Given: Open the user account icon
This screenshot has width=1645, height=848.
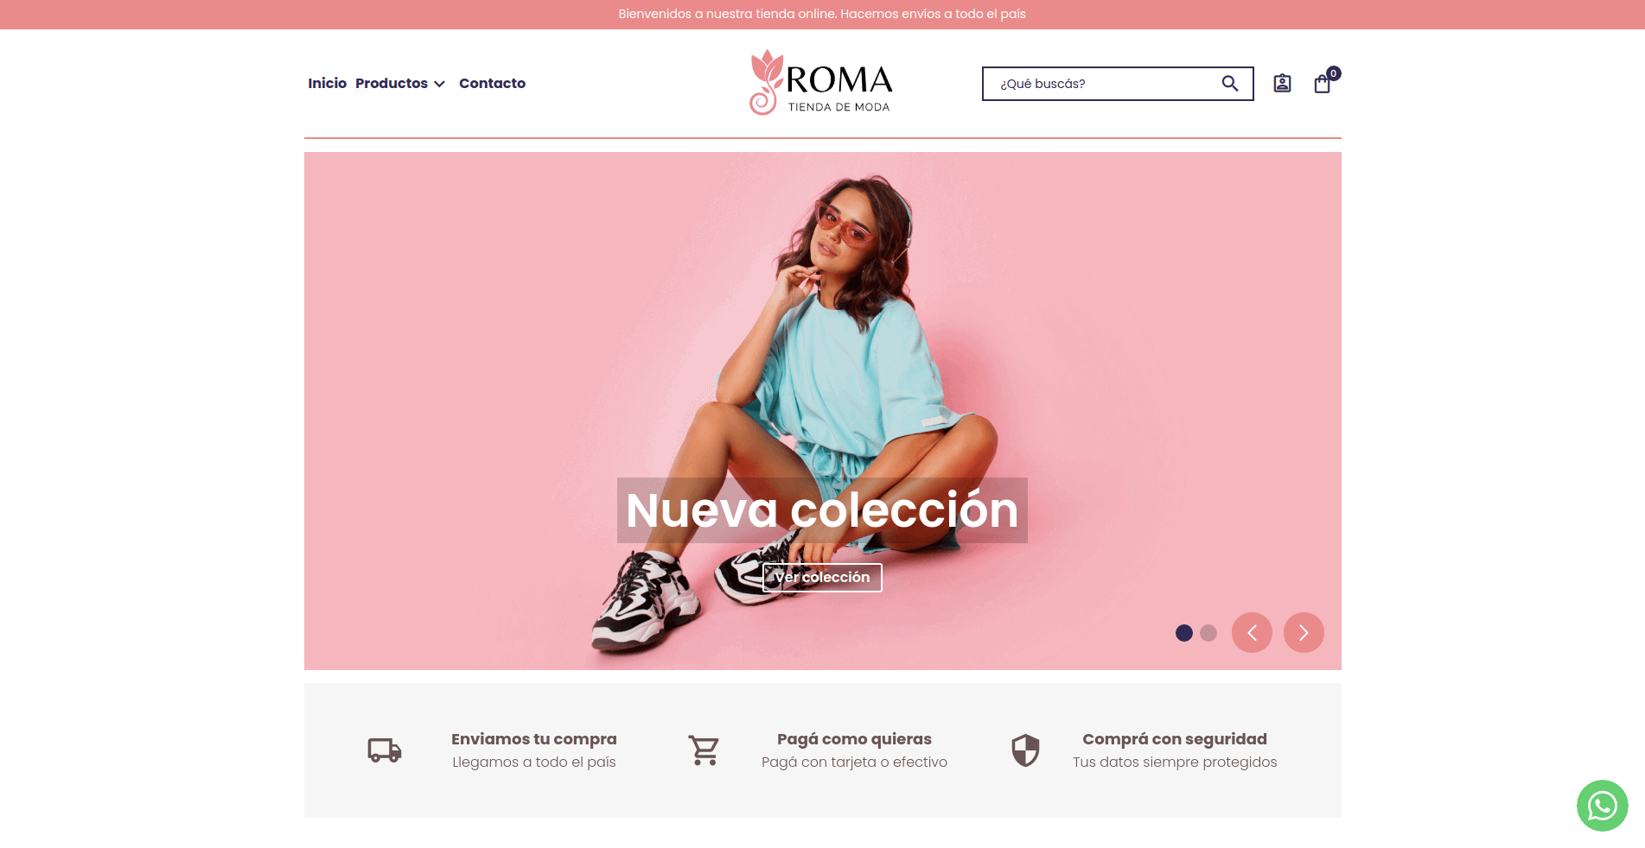Looking at the screenshot, I should [1282, 84].
